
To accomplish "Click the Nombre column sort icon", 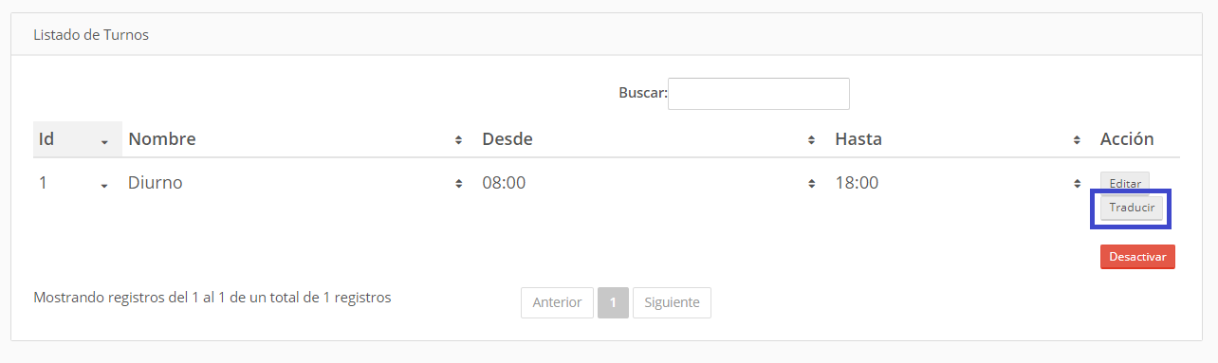I will (458, 140).
